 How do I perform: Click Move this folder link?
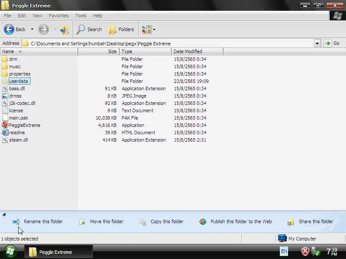tap(106, 221)
